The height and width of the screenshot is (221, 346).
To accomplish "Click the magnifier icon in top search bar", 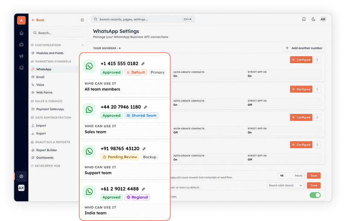I will tap(96, 19).
